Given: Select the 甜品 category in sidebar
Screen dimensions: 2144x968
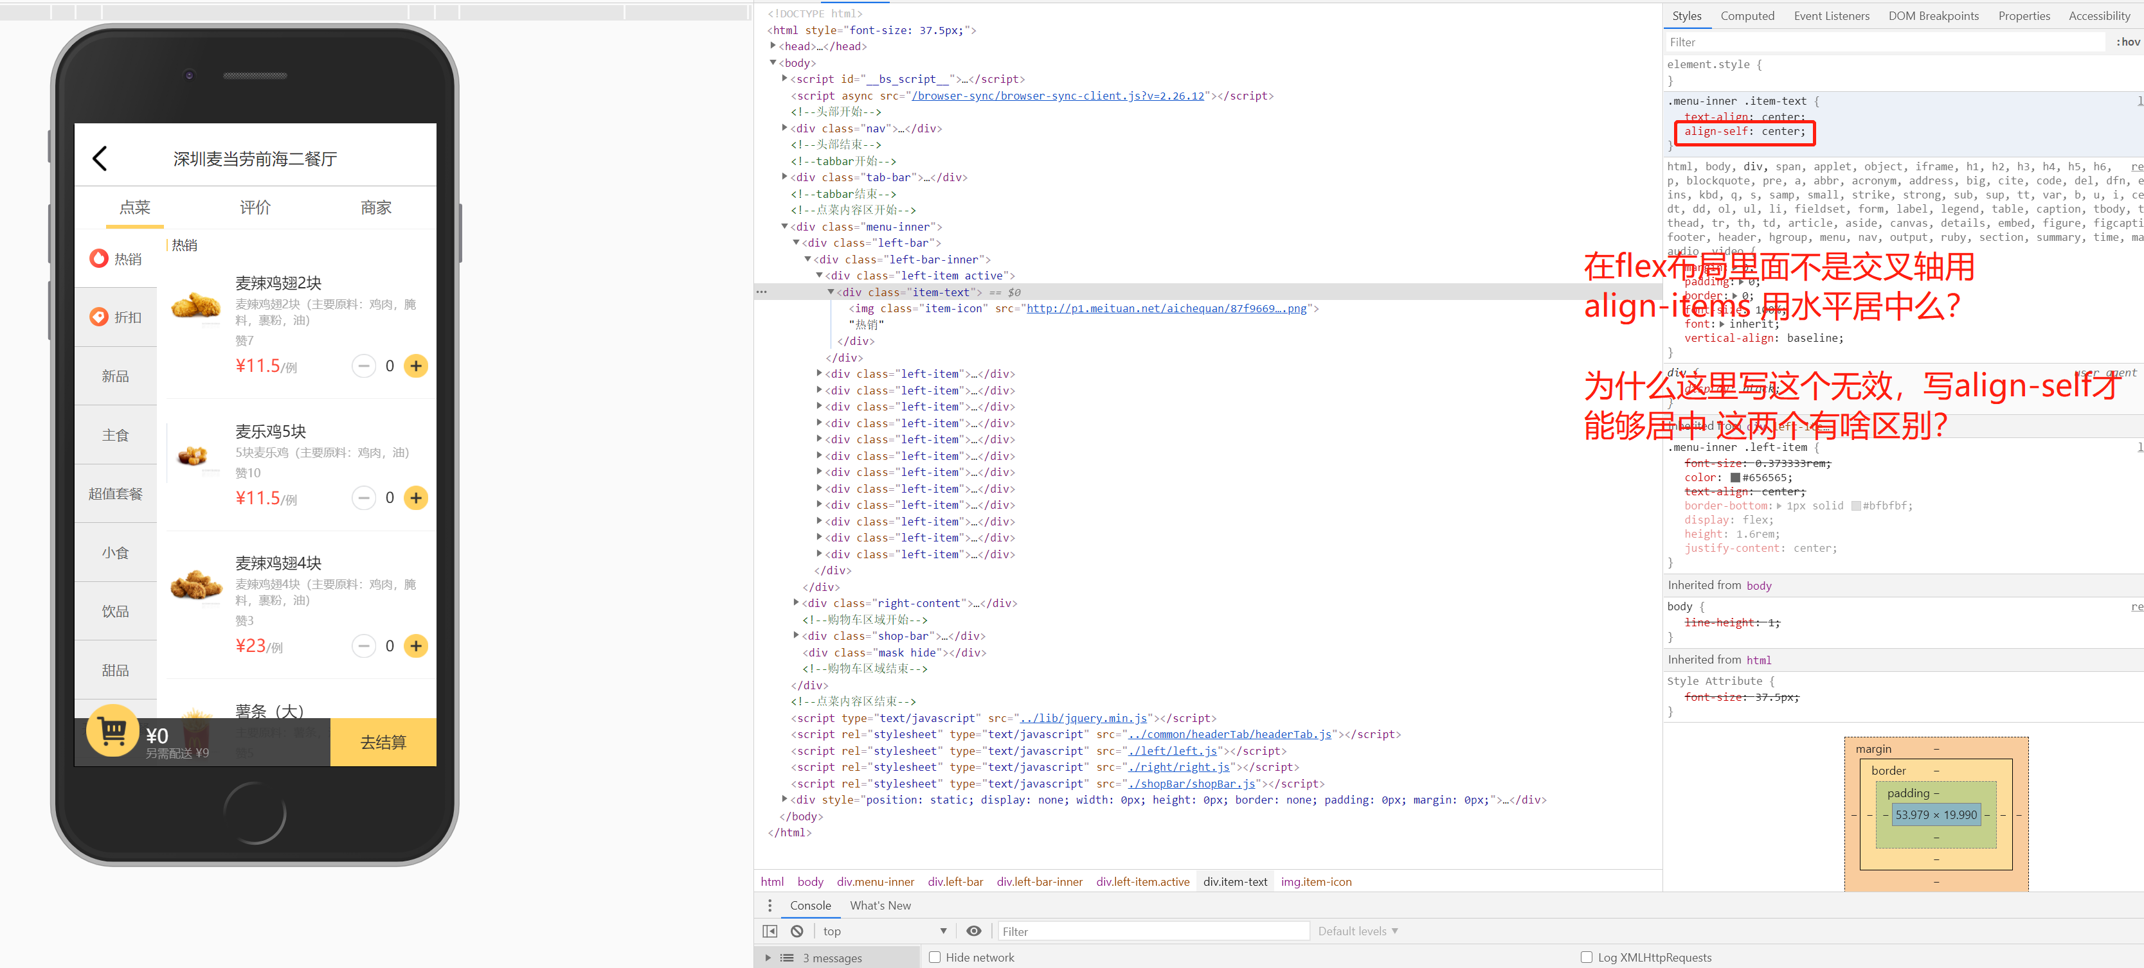Looking at the screenshot, I should pyautogui.click(x=116, y=671).
